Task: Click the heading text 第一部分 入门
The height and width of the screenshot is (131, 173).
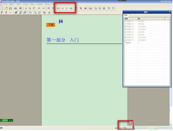Action: (63, 40)
